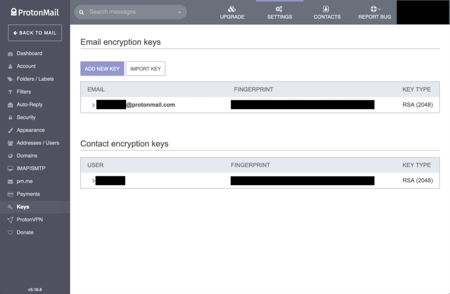Click the Donate heart icon
Screen dimensions: 450x294
(10, 233)
